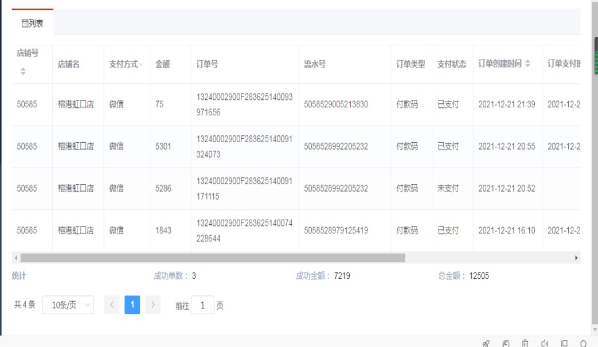Click the previous page arrow button
The height and width of the screenshot is (347, 598).
click(x=112, y=305)
